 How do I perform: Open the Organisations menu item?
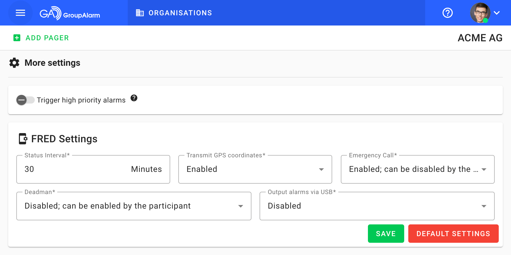(x=180, y=13)
